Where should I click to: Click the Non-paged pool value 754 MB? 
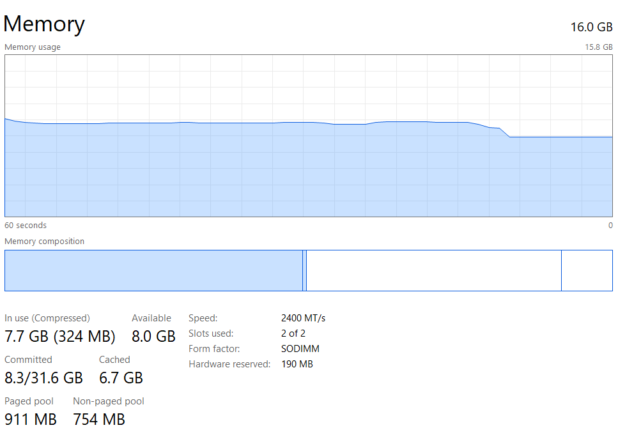click(99, 419)
